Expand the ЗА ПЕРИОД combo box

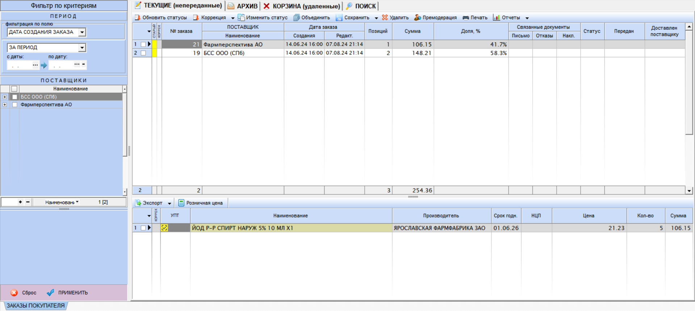tap(82, 47)
